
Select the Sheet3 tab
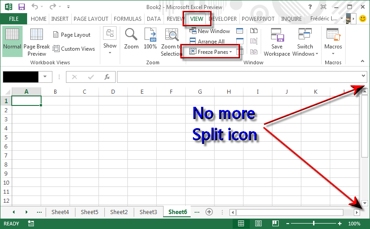tap(148, 212)
